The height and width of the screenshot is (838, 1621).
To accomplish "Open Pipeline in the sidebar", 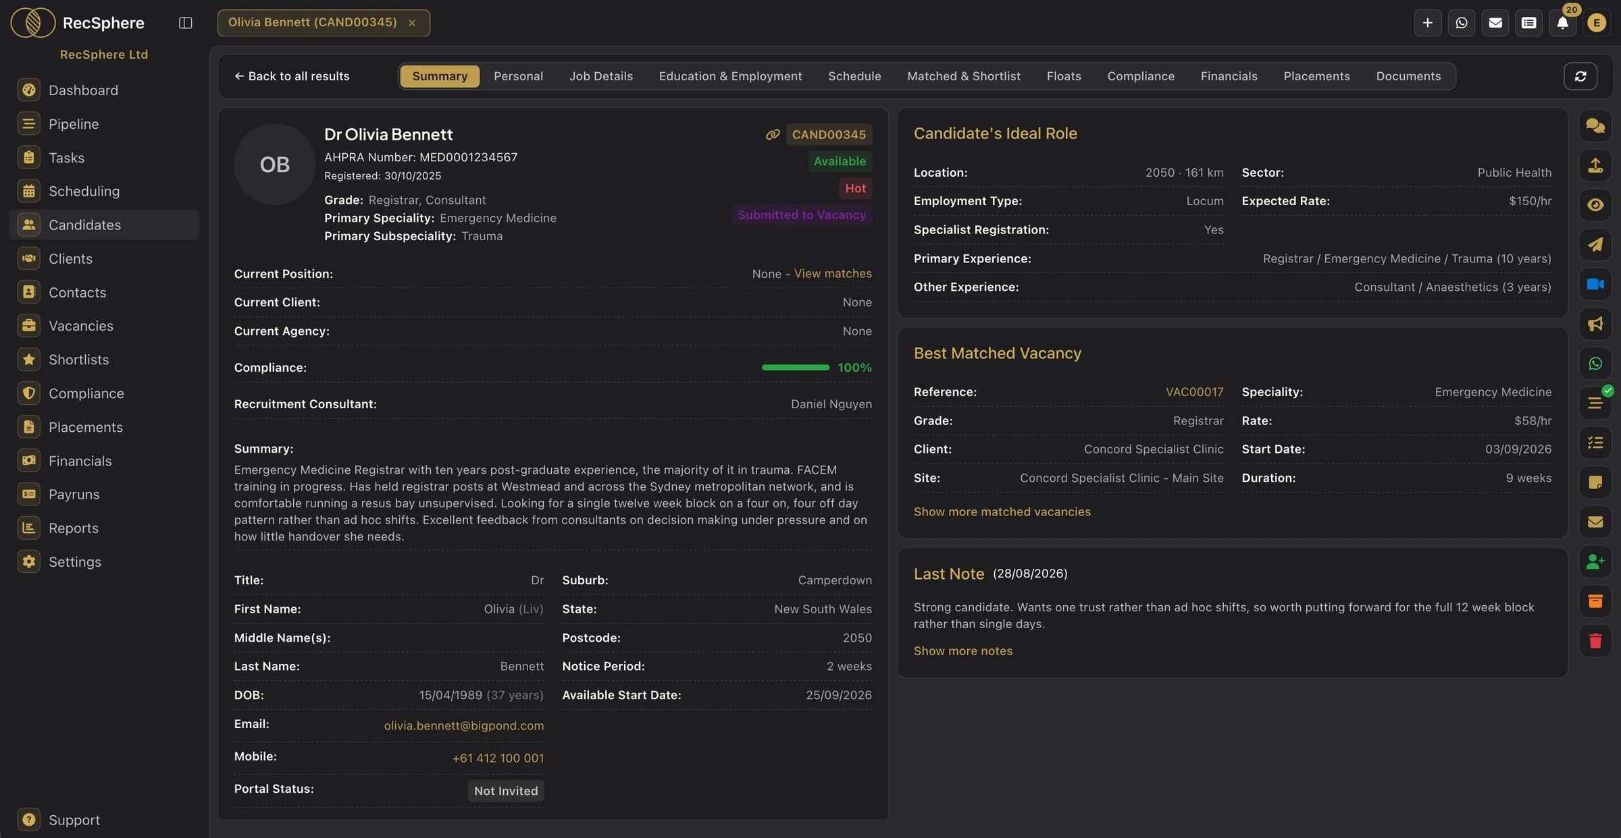I will pos(103,123).
